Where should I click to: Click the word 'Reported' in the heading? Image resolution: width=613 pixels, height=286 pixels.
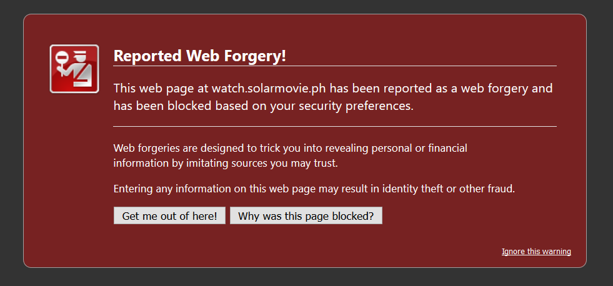coord(147,56)
